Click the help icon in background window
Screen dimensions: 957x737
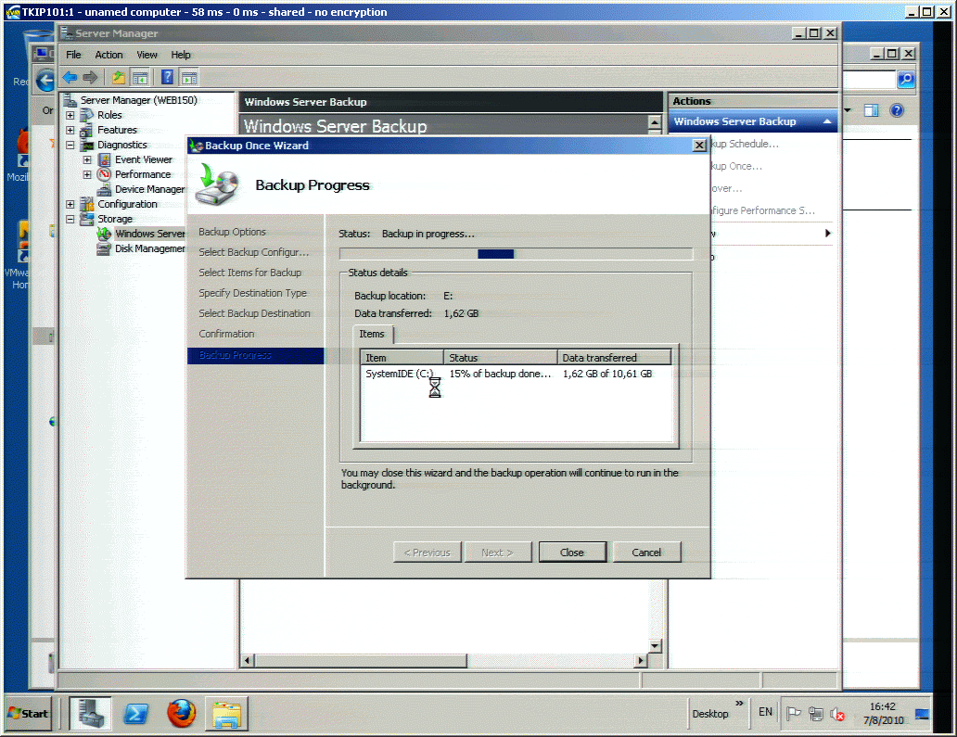pyautogui.click(x=897, y=110)
